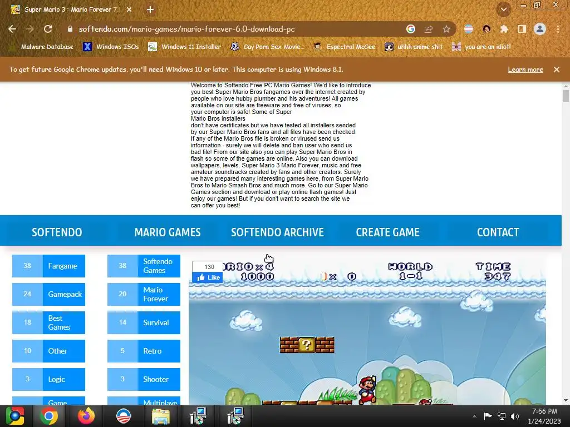Open Windows ISOs bookmark
Image resolution: width=570 pixels, height=427 pixels.
pyautogui.click(x=111, y=47)
